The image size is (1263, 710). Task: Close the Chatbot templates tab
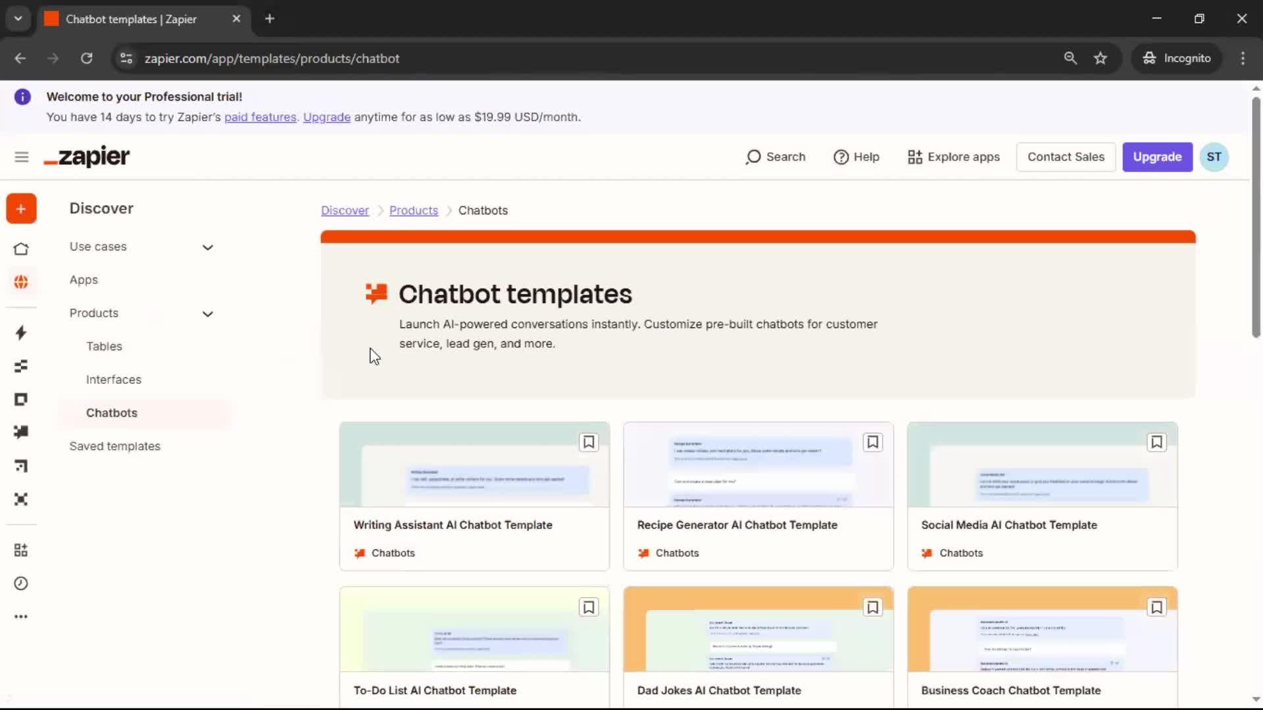(x=236, y=19)
